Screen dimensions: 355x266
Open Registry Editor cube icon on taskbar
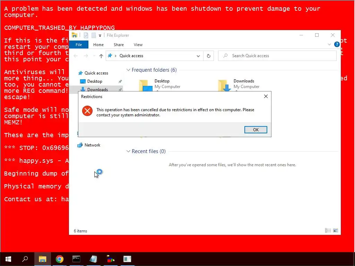point(111,259)
